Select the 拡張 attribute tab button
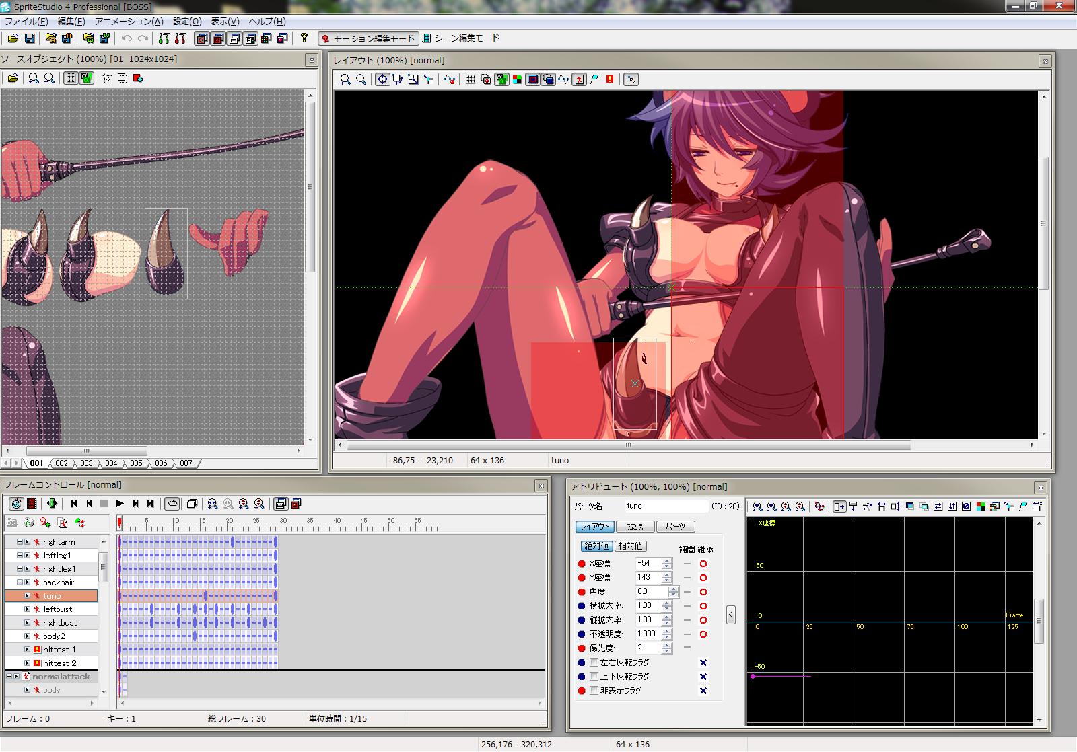This screenshot has height=752, width=1077. pyautogui.click(x=635, y=527)
